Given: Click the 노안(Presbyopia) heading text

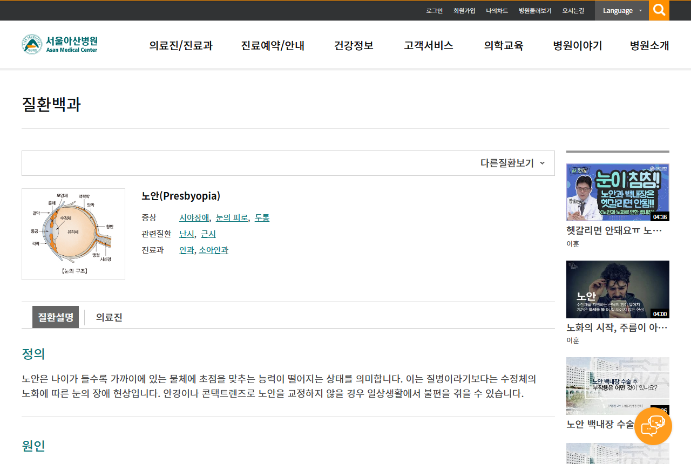Looking at the screenshot, I should 181,196.
